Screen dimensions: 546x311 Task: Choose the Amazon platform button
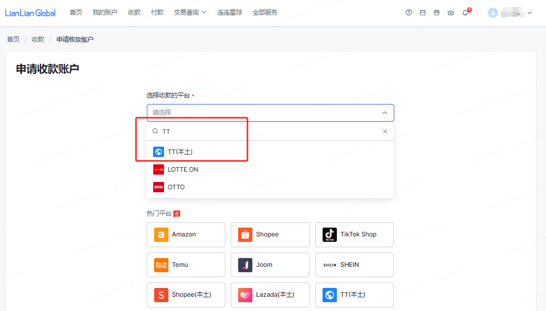186,234
